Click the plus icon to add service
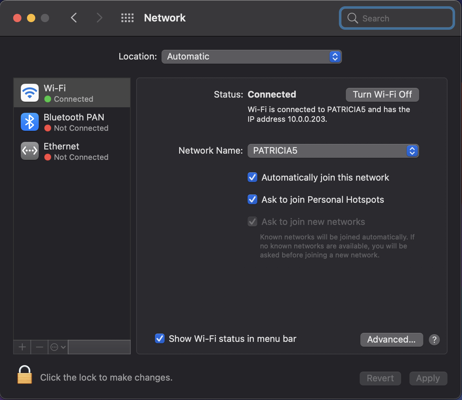Image resolution: width=462 pixels, height=400 pixels. 22,347
